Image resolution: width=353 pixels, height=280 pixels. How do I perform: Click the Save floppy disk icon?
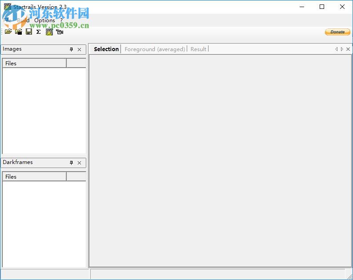(29, 32)
